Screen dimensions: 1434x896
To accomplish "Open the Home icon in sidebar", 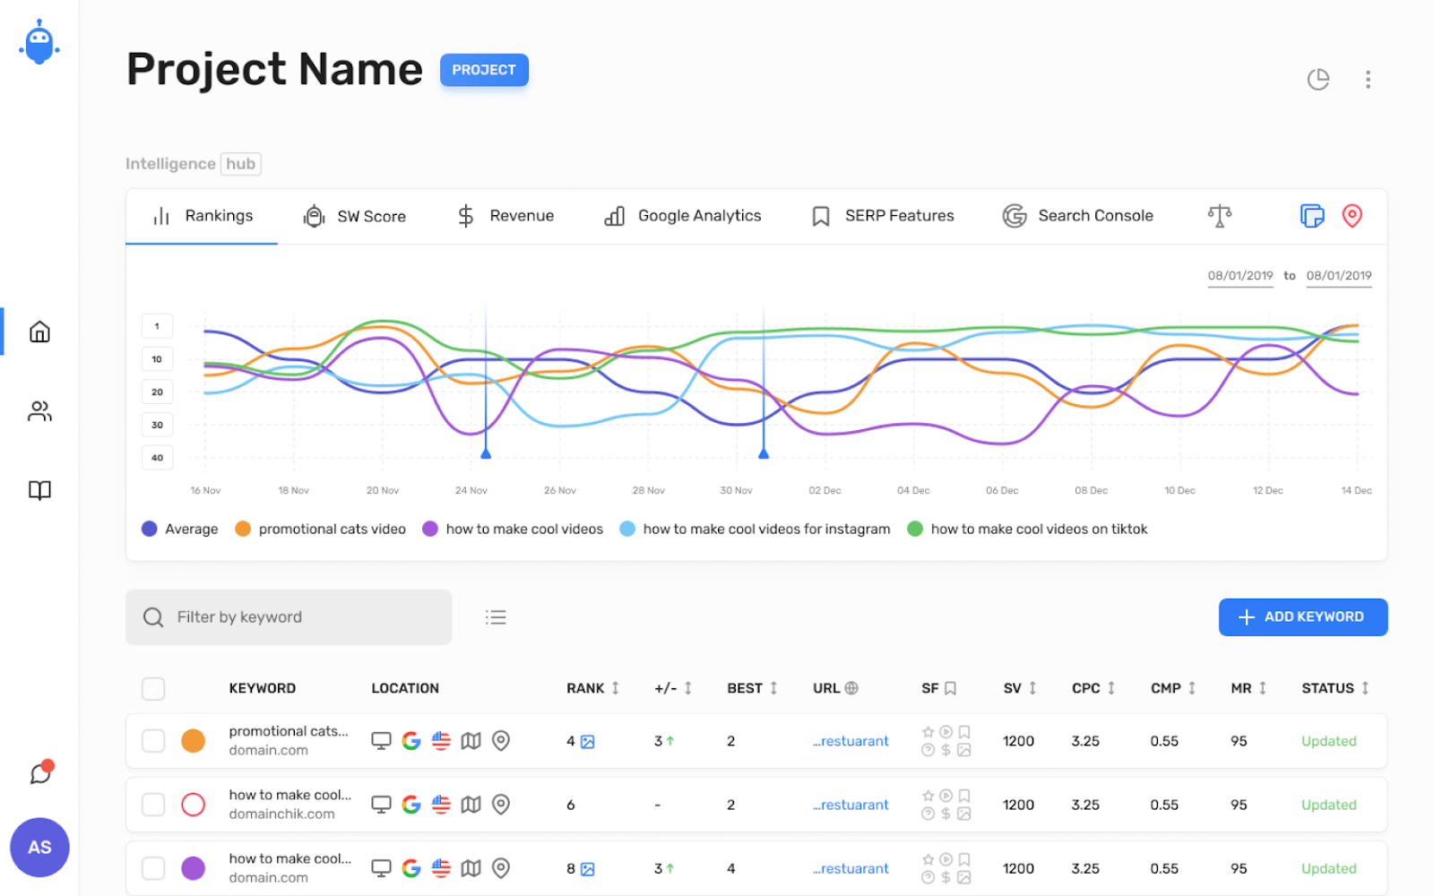I will 39,332.
